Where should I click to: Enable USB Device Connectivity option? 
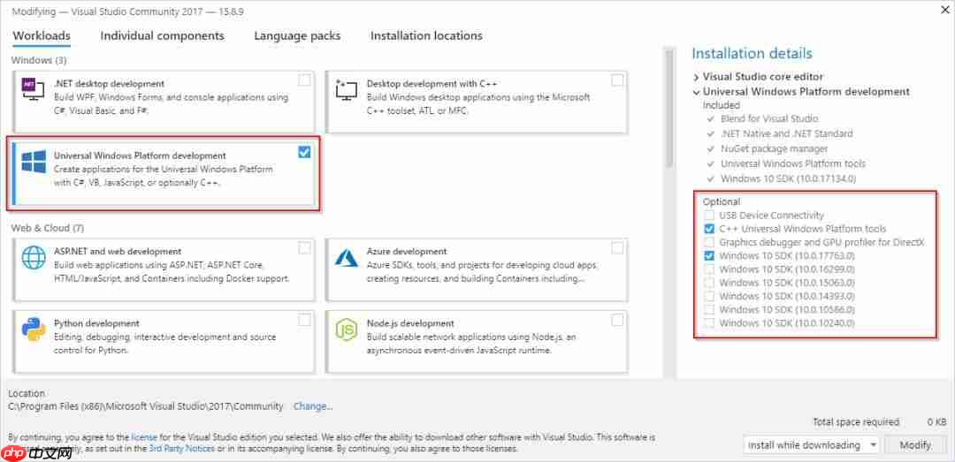tap(709, 216)
